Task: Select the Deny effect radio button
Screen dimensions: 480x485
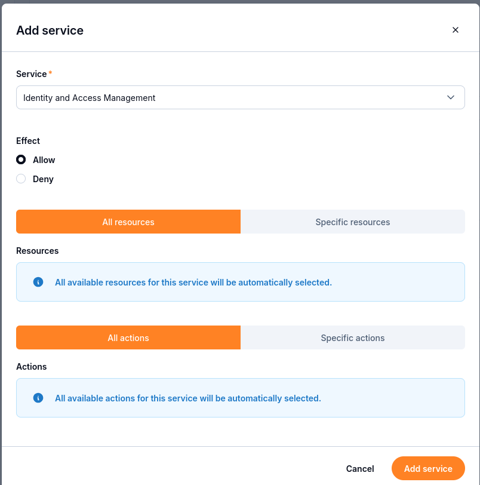Action: pos(21,179)
